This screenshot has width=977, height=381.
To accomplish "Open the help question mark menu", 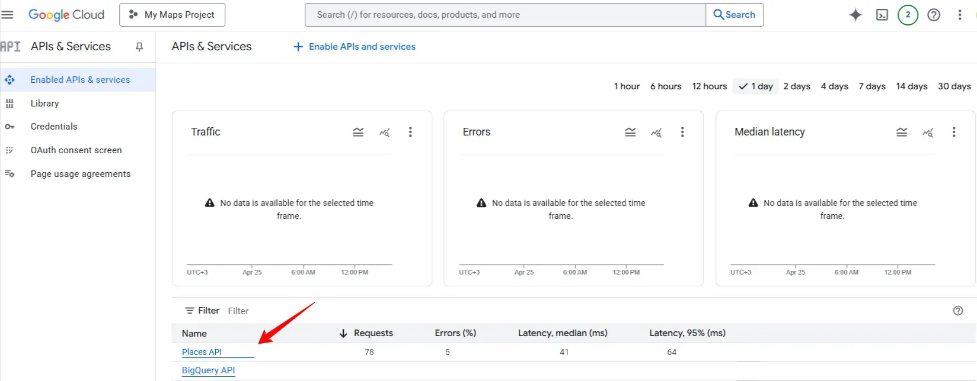I will click(934, 15).
